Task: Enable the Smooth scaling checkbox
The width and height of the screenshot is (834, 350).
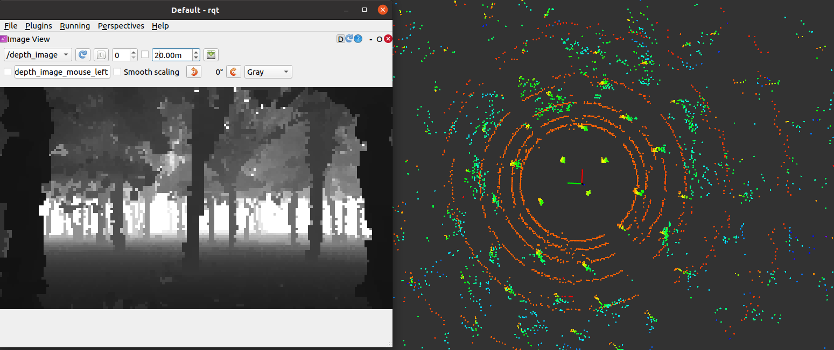Action: (x=118, y=72)
